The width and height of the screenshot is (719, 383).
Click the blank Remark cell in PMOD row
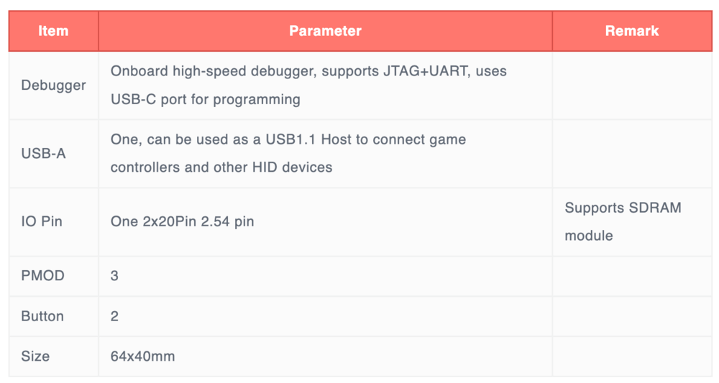[x=631, y=276]
